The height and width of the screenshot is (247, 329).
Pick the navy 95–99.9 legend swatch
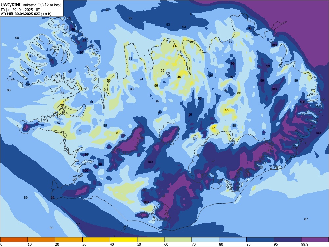[288, 240]
